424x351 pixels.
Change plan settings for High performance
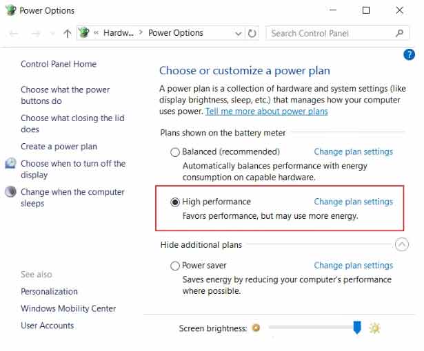(x=353, y=202)
